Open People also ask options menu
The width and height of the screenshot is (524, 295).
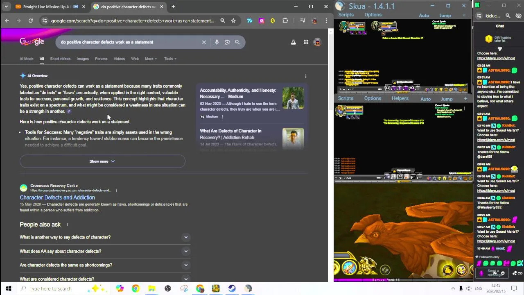point(67,225)
